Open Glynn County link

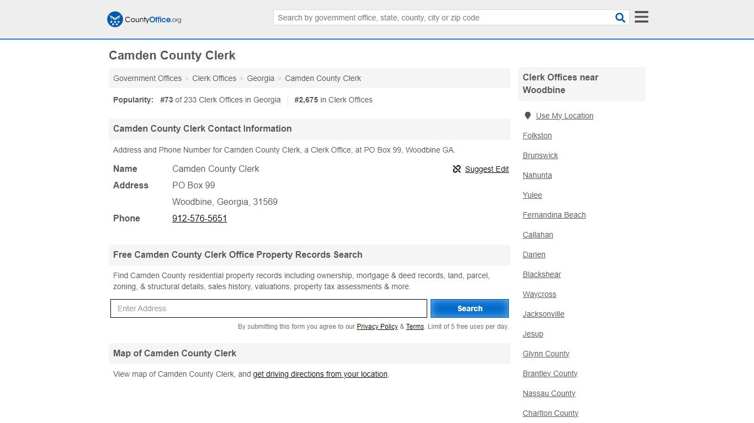point(546,354)
